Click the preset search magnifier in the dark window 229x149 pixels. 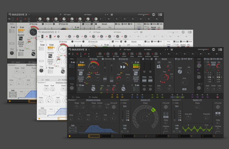click(120, 50)
